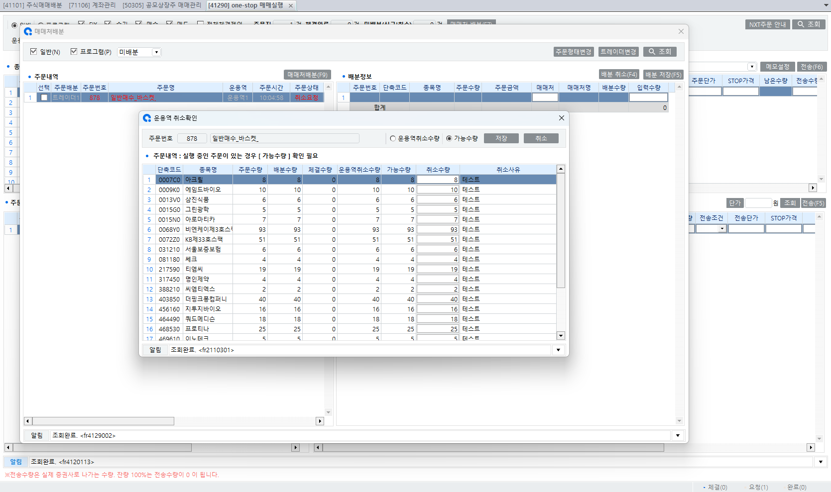The width and height of the screenshot is (831, 492).
Task: Select the [41290] one-stop 매매실행 tab
Action: coord(246,5)
